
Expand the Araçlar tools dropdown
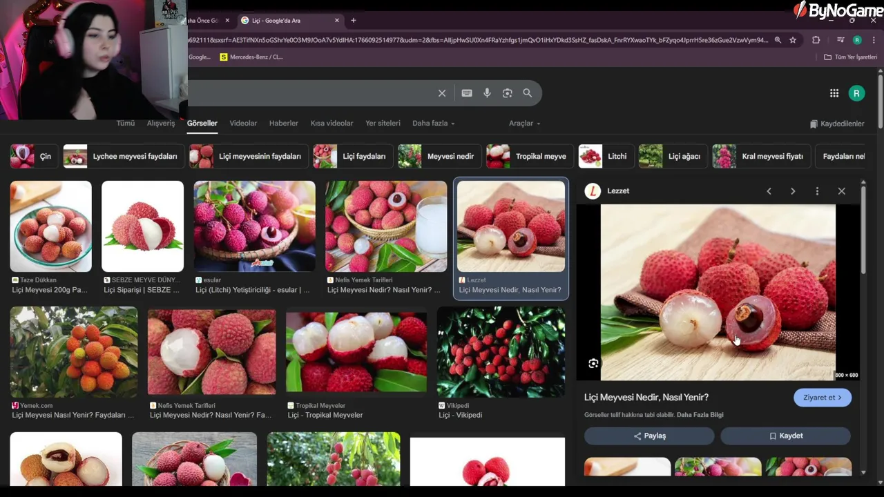click(524, 124)
